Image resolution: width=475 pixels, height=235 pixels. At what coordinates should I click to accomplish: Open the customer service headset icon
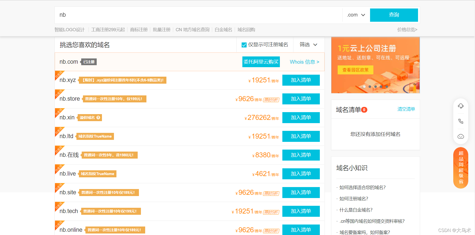461,106
